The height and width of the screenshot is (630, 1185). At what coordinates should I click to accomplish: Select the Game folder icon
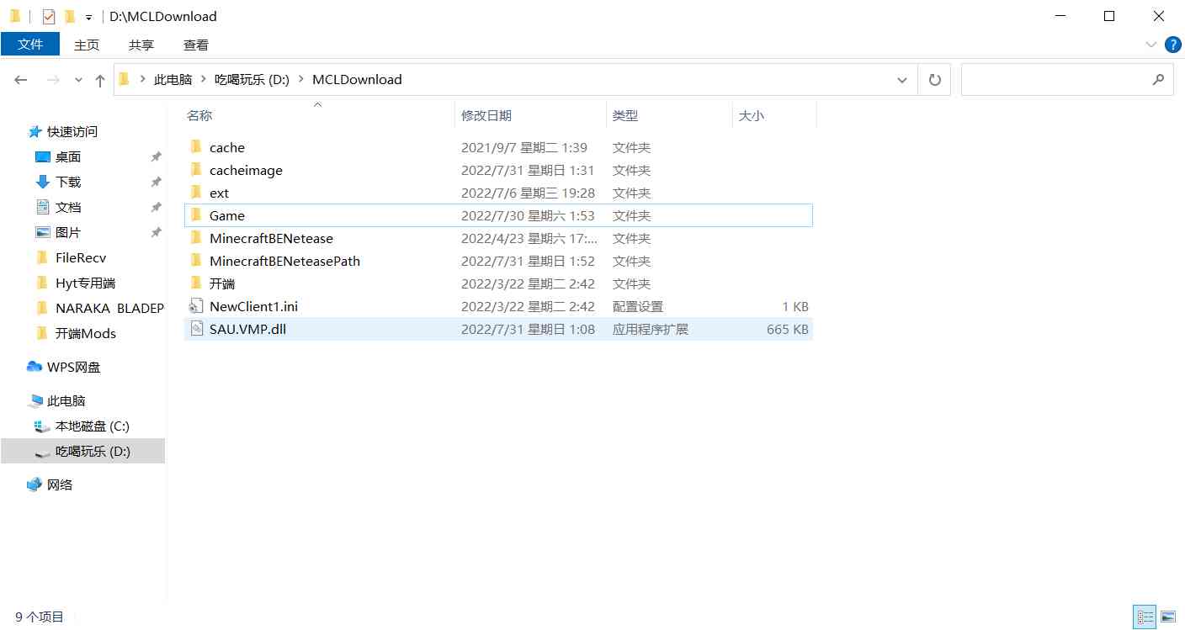pos(196,215)
